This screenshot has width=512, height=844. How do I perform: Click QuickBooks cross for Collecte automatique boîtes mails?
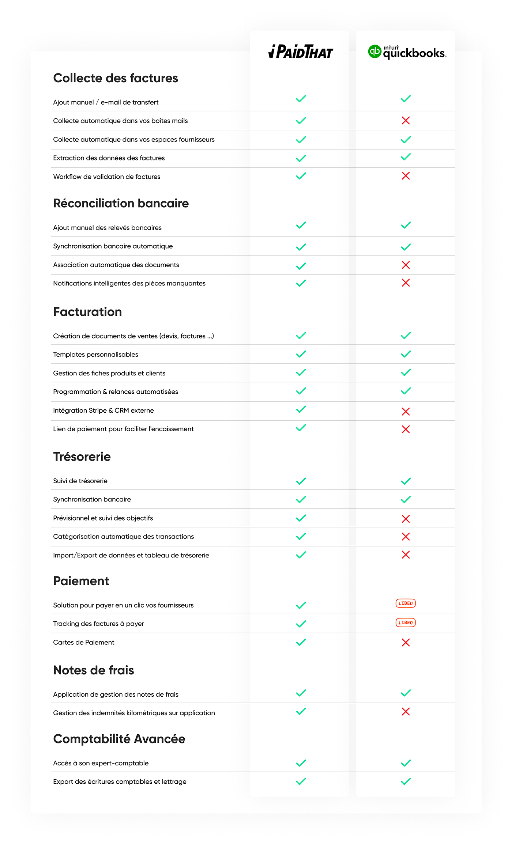coord(406,121)
